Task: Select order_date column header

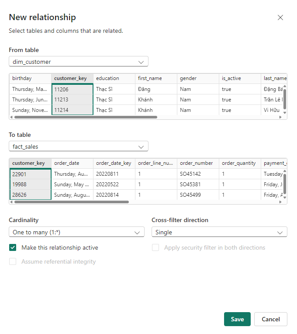Action: click(x=72, y=163)
